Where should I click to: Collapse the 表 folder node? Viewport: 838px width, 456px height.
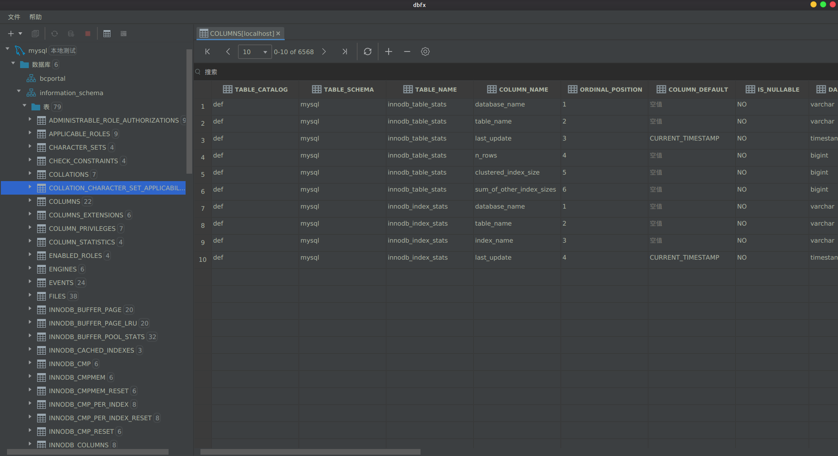click(24, 105)
